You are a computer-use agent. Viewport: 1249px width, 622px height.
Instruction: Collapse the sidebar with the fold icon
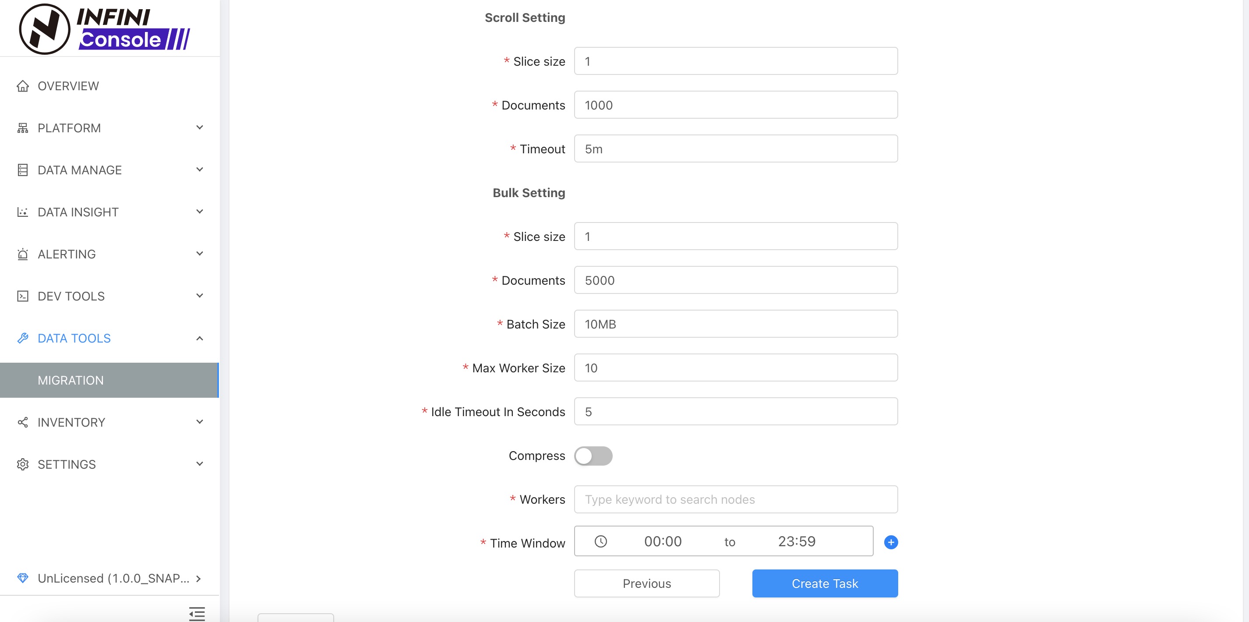[x=197, y=613]
